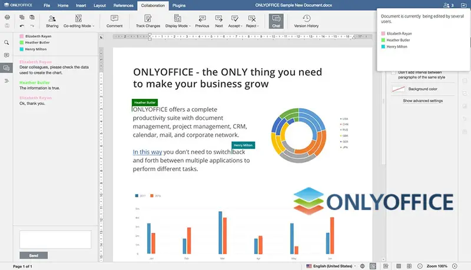Click the print icon in the toolbar
Viewport: 471px width, 270px height.
(x=7, y=18)
